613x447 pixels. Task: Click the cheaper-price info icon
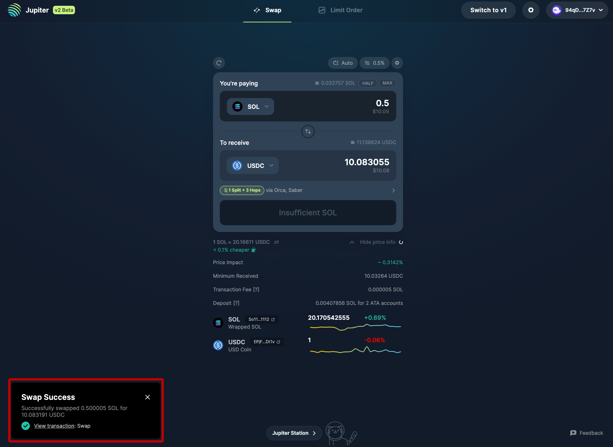tap(253, 250)
